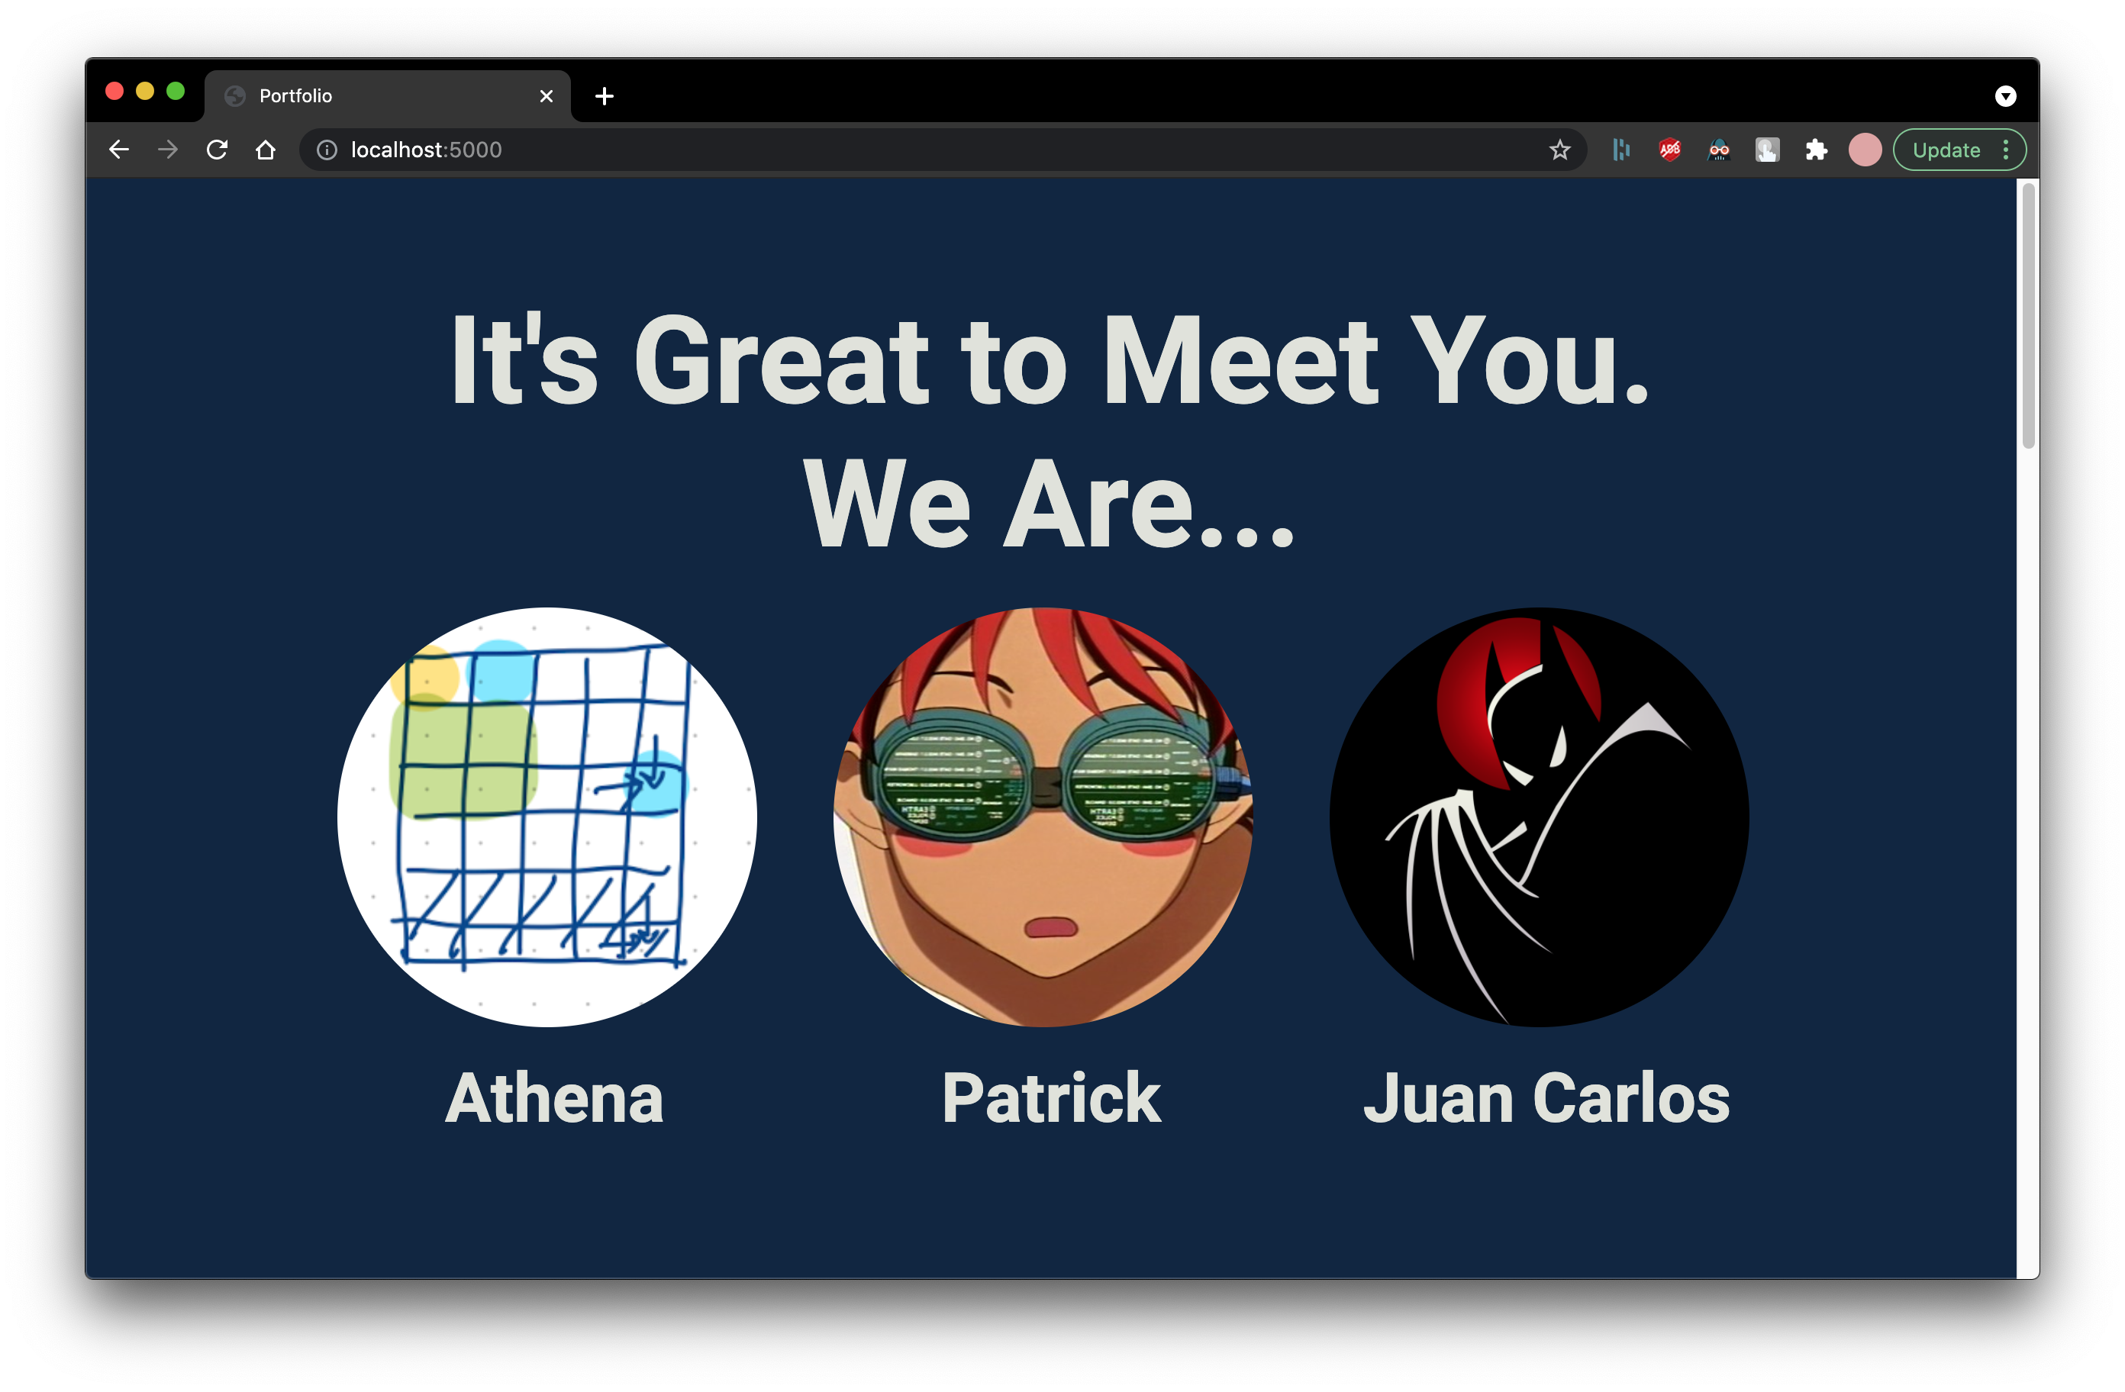
Task: Click the localhost:5000 address bar
Action: pyautogui.click(x=893, y=150)
